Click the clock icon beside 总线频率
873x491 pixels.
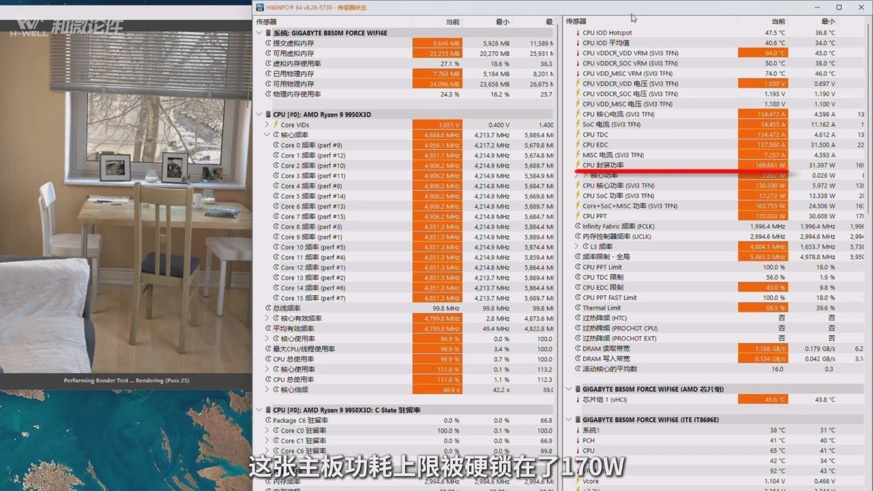pos(268,308)
